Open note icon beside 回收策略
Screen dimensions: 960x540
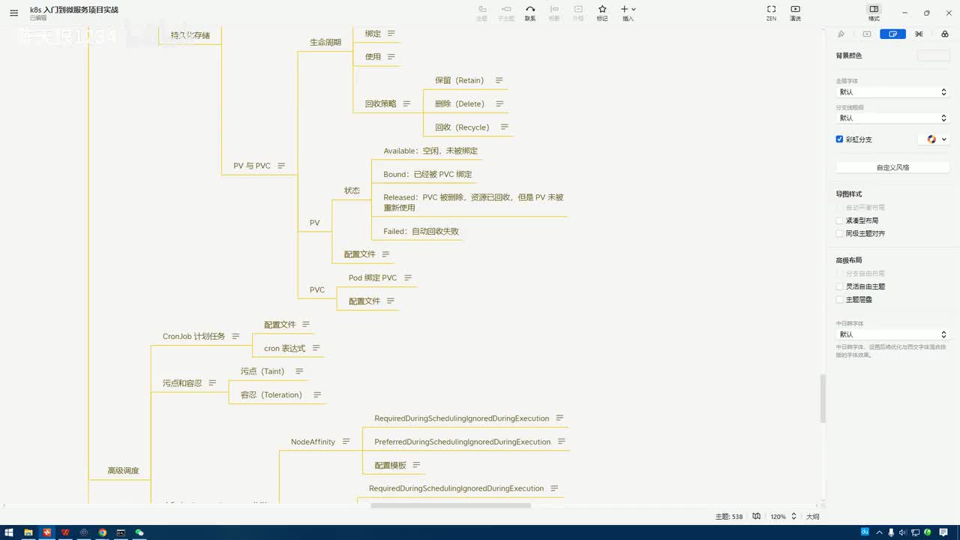(x=406, y=103)
